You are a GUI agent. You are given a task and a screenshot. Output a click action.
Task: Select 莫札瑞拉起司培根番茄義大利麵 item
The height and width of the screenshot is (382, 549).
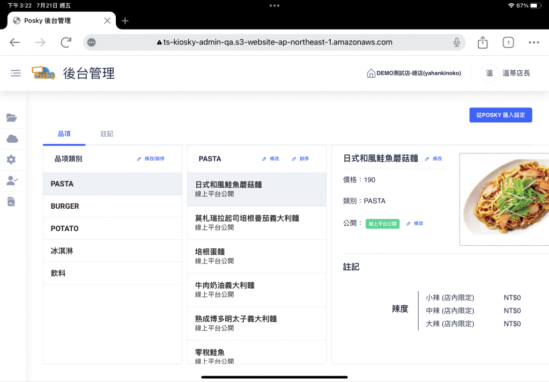tap(257, 223)
